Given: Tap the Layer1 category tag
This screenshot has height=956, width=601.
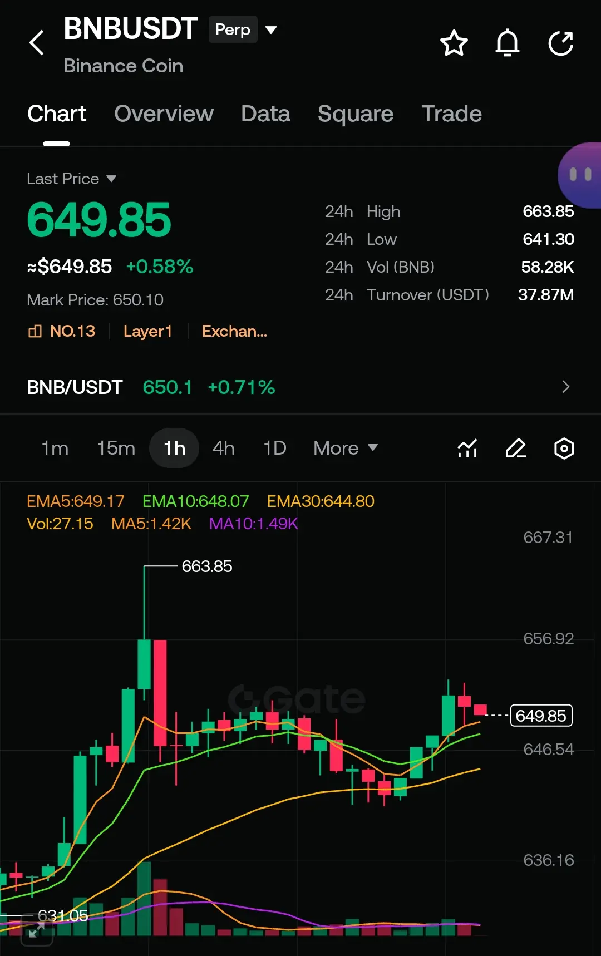Looking at the screenshot, I should pyautogui.click(x=147, y=331).
